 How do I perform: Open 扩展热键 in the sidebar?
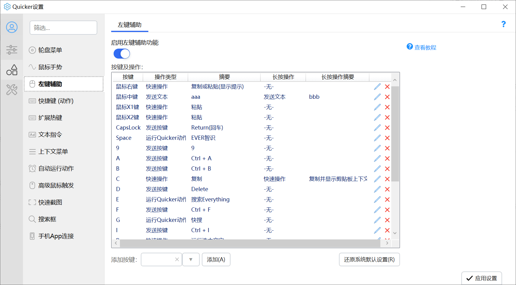(x=64, y=118)
